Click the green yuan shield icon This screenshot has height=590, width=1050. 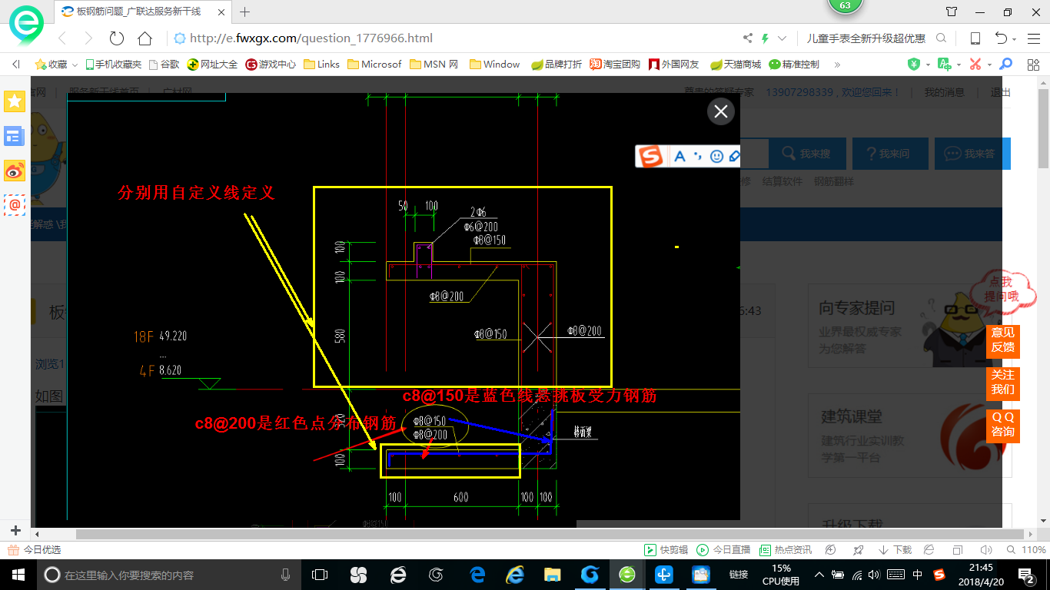tap(914, 65)
